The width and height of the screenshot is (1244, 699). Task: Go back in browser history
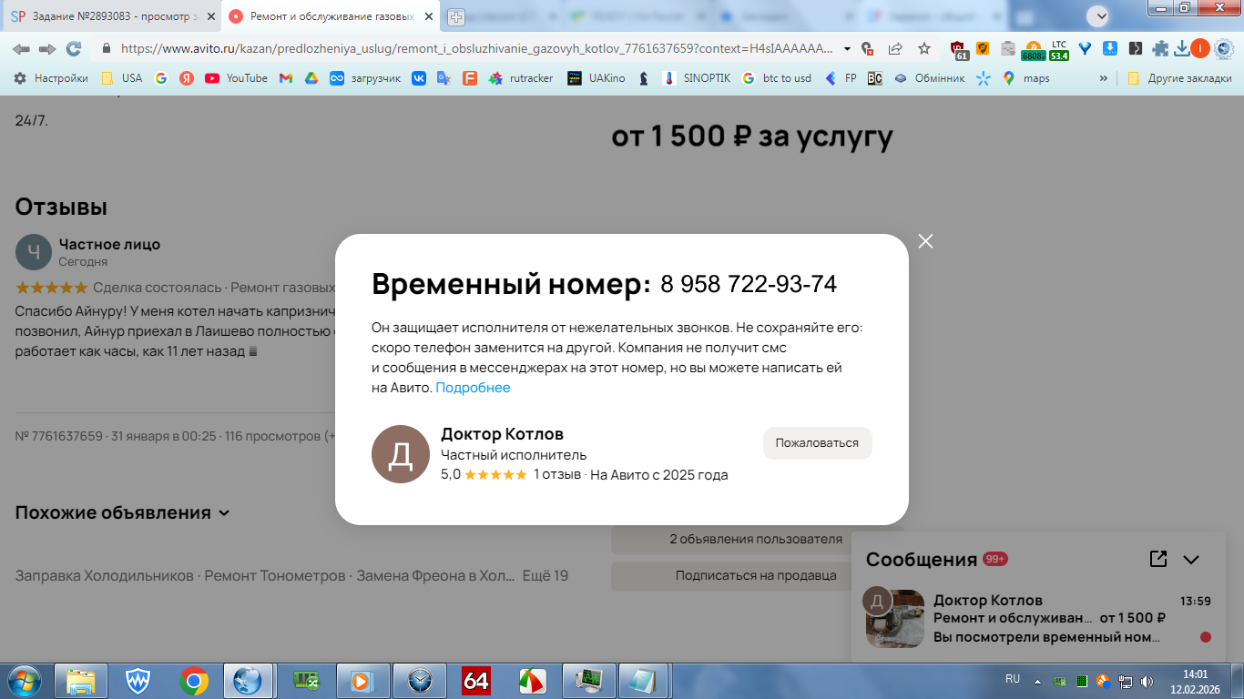coord(21,48)
